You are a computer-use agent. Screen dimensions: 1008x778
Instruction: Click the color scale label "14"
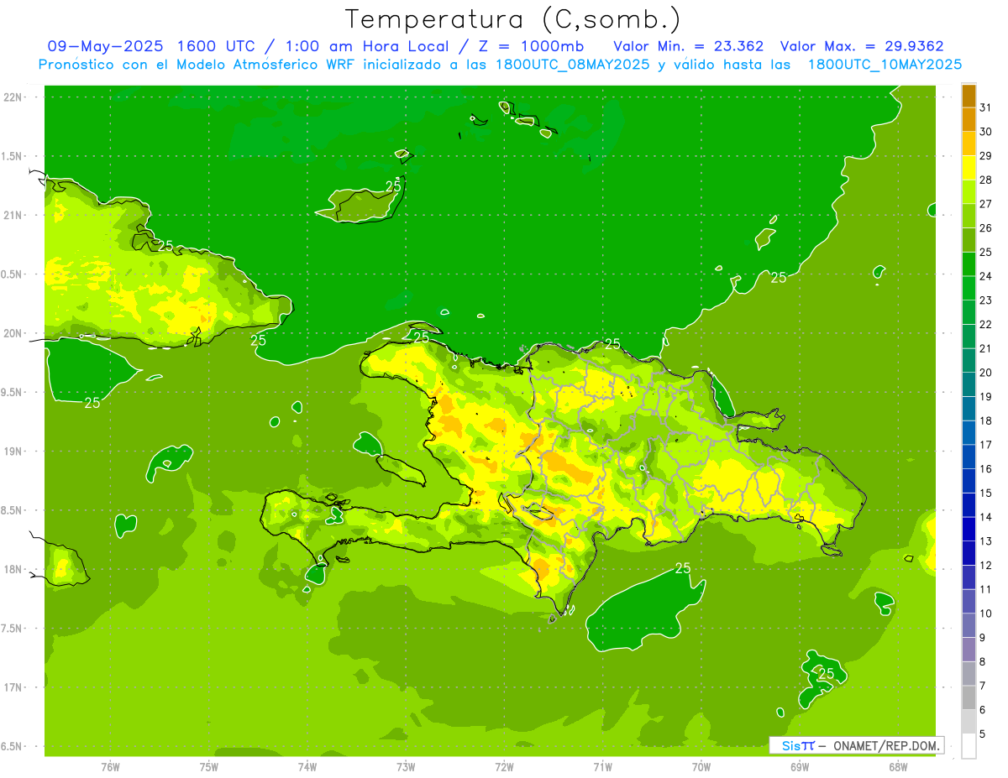tap(985, 517)
